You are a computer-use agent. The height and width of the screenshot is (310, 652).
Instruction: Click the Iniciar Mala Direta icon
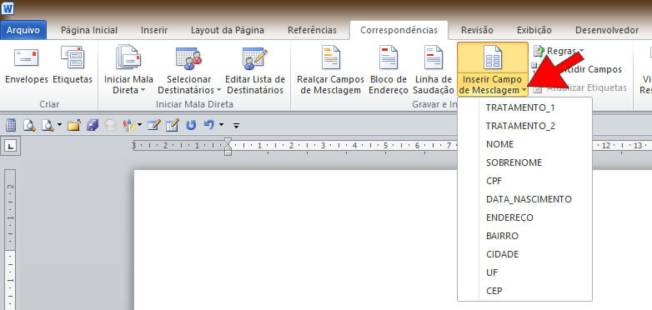pyautogui.click(x=128, y=57)
